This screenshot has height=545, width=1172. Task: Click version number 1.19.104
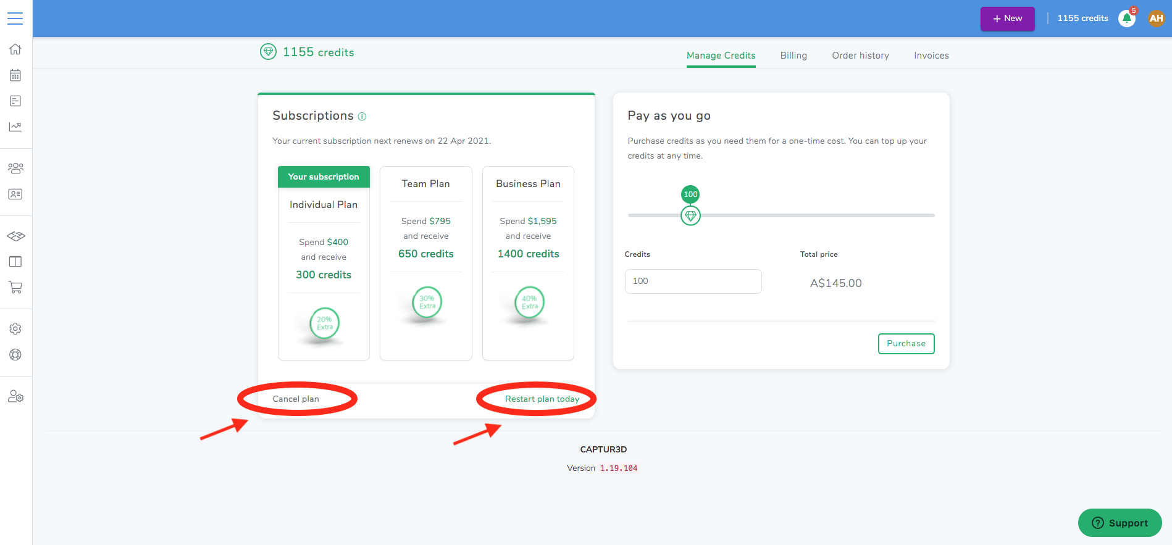point(619,468)
